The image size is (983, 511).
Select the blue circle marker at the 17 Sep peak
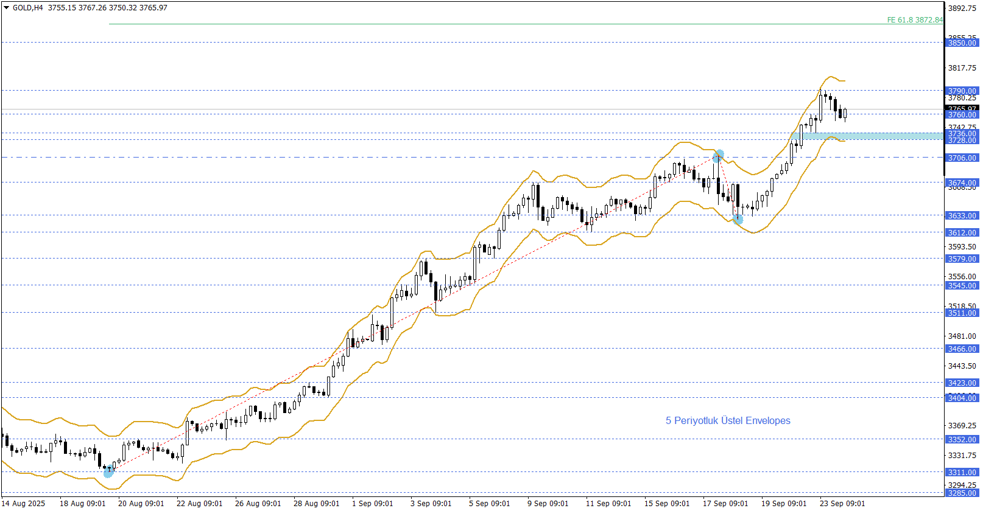coord(719,156)
